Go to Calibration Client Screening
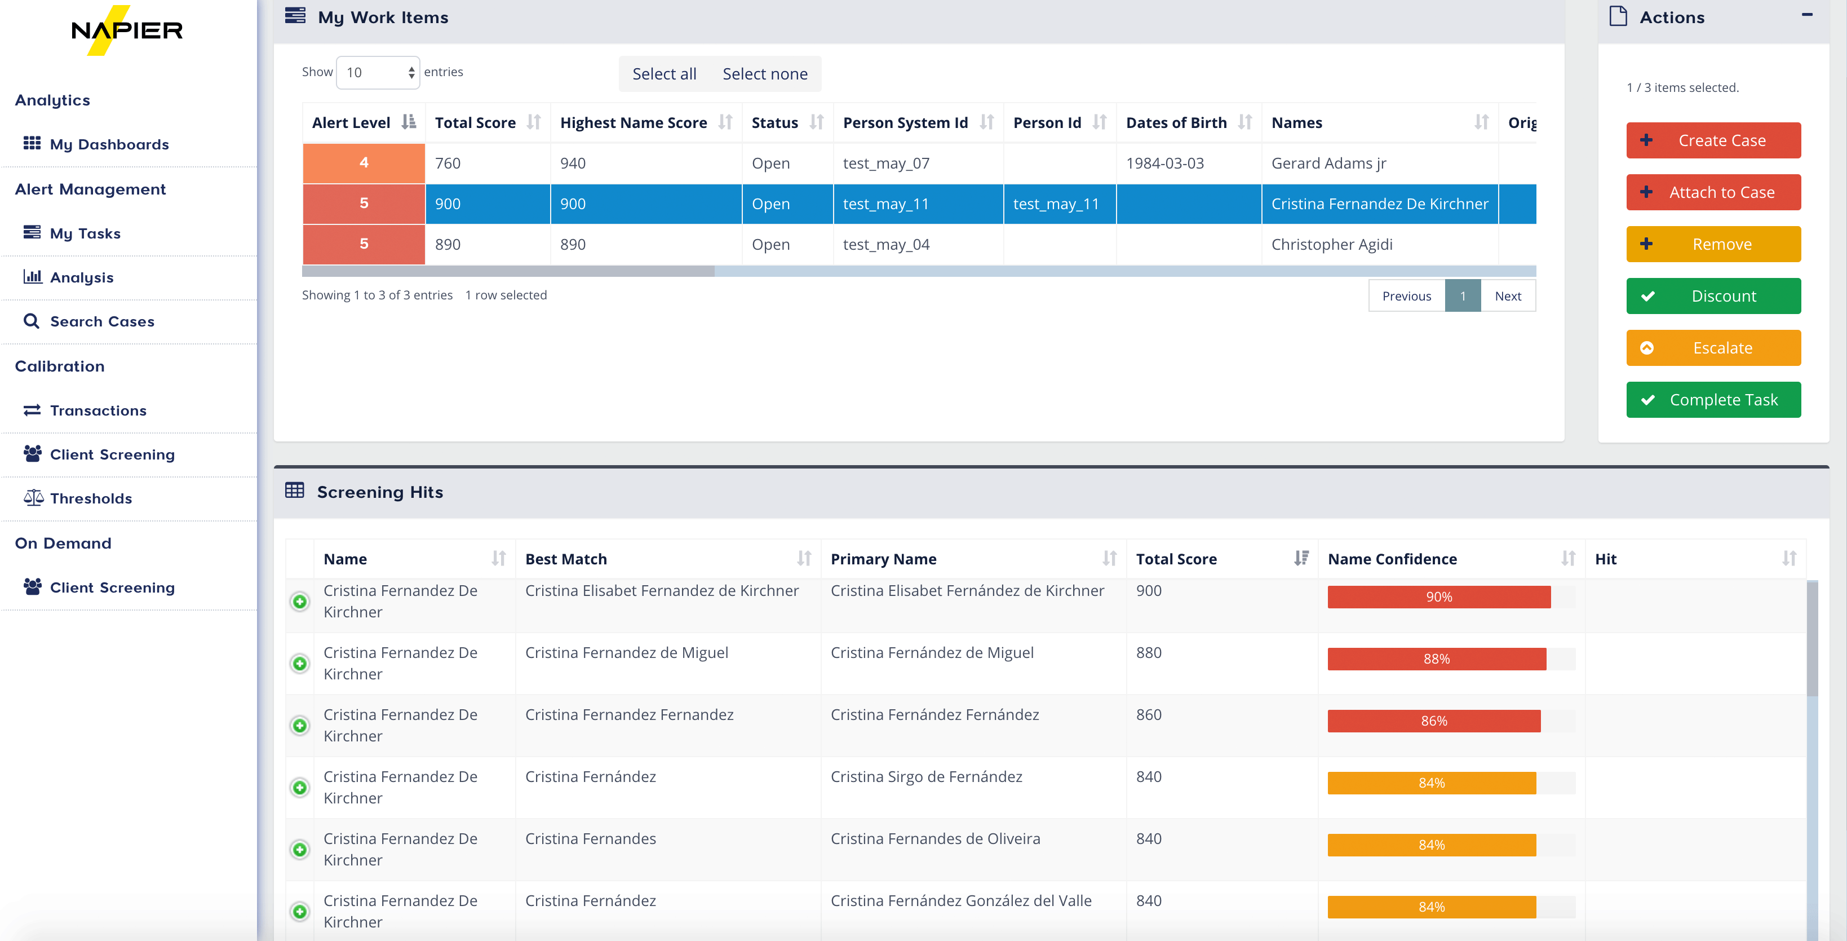This screenshot has width=1847, height=941. [112, 454]
